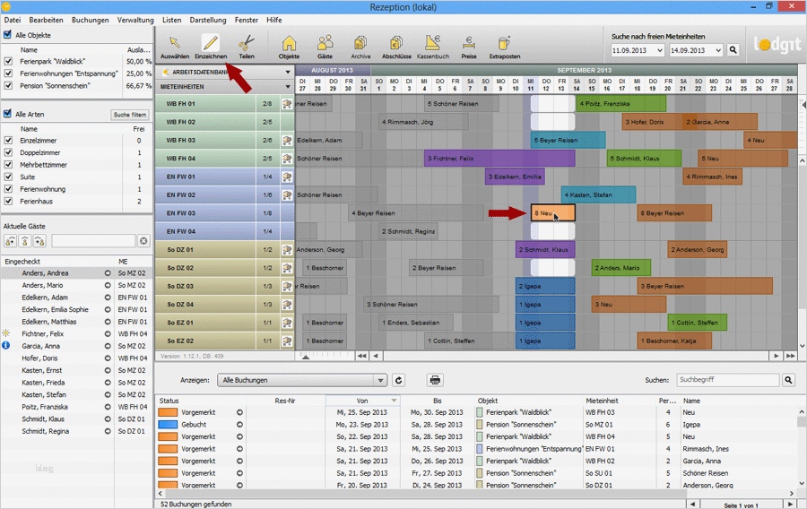Click the refresh bookings list icon
This screenshot has width=807, height=509.
398,380
